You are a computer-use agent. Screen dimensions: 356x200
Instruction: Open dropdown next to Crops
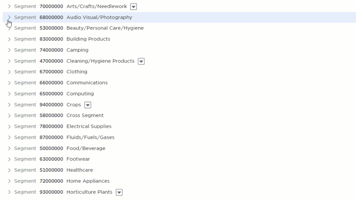88,105
